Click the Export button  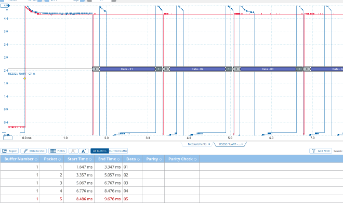tap(10, 151)
